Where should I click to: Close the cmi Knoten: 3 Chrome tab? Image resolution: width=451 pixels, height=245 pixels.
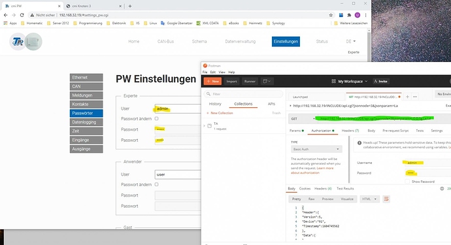[120, 6]
